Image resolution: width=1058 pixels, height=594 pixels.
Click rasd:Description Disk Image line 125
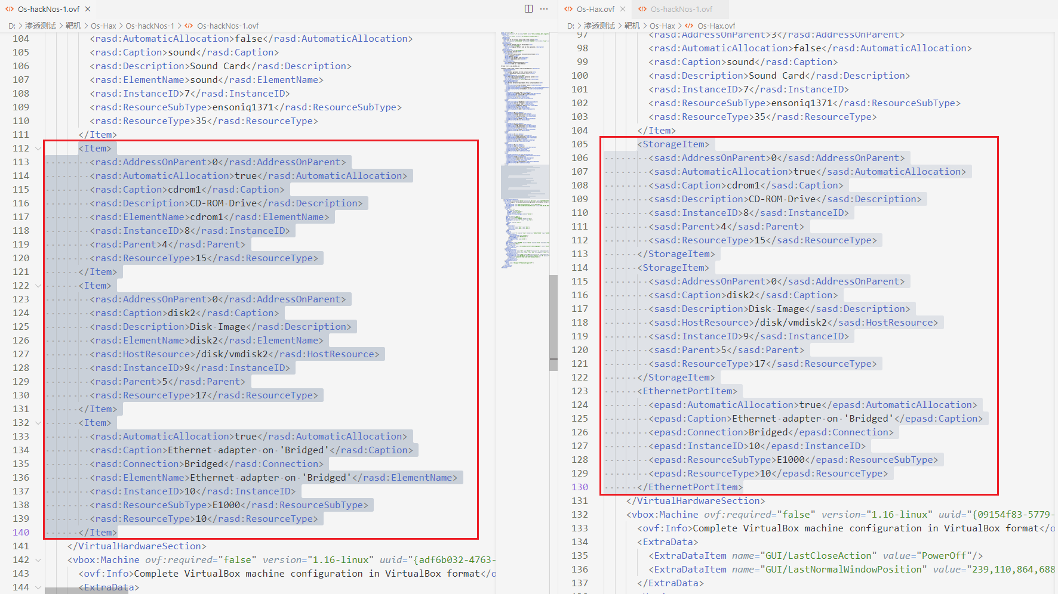click(x=221, y=327)
